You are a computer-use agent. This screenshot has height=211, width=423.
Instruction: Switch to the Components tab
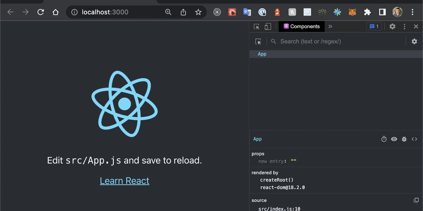[302, 26]
